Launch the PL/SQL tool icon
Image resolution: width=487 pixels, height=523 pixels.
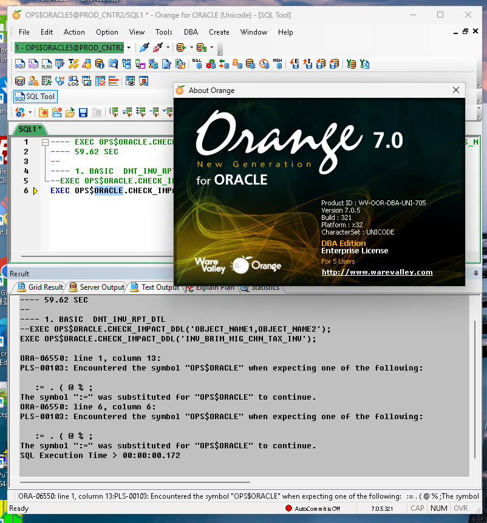33,64
